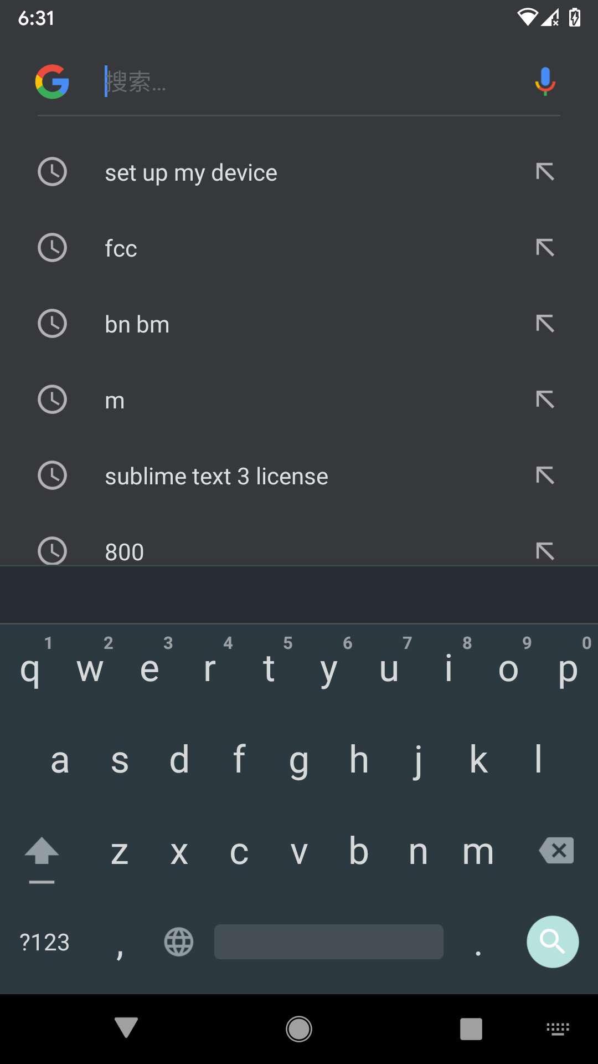Open the keyboard switcher icon in navigation bar

click(x=558, y=1029)
